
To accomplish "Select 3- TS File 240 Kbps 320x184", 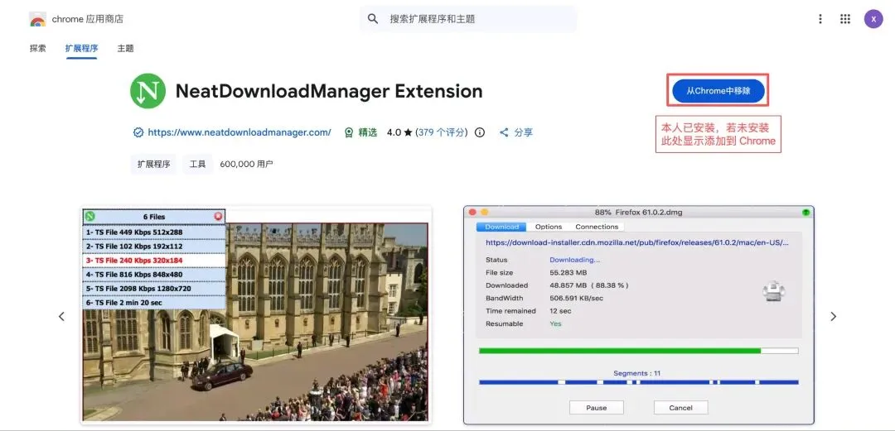I will pyautogui.click(x=154, y=261).
